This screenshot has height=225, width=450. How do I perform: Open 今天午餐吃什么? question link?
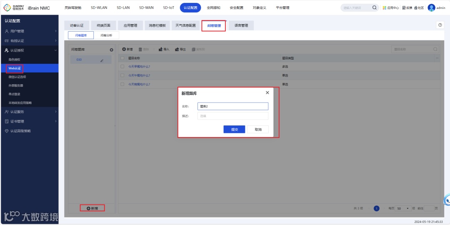point(139,75)
